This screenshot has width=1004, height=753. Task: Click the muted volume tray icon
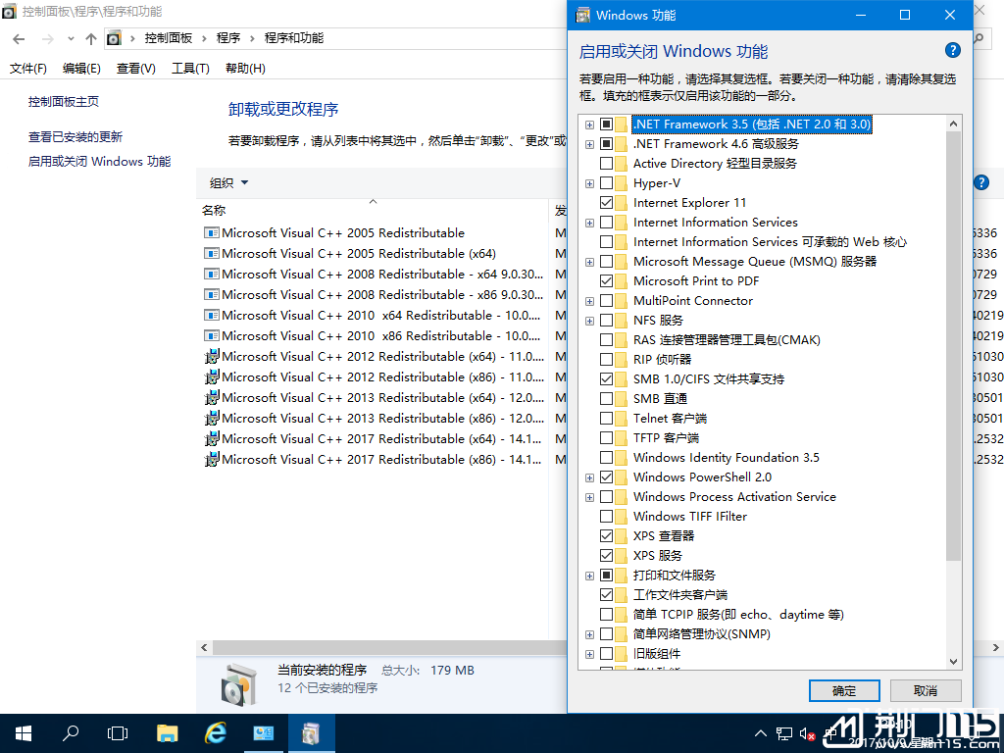click(807, 734)
